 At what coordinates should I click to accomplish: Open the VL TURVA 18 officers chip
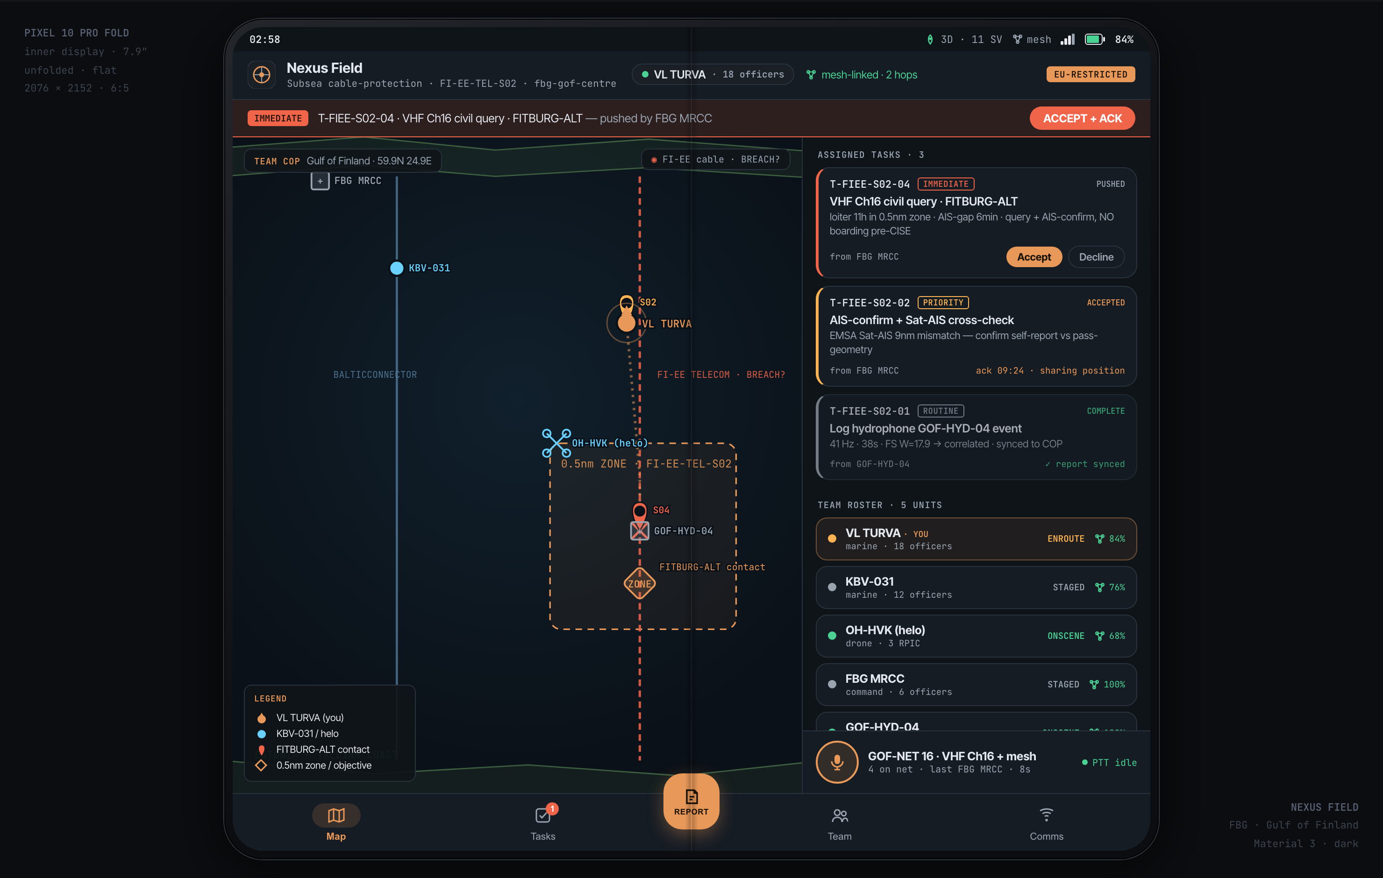pos(713,75)
